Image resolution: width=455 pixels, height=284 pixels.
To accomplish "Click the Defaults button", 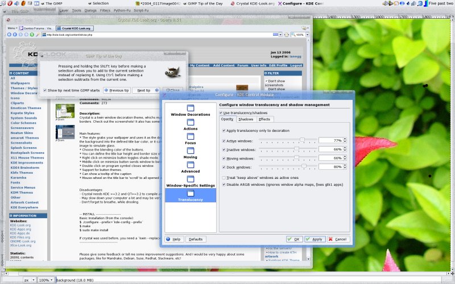I will pos(196,239).
